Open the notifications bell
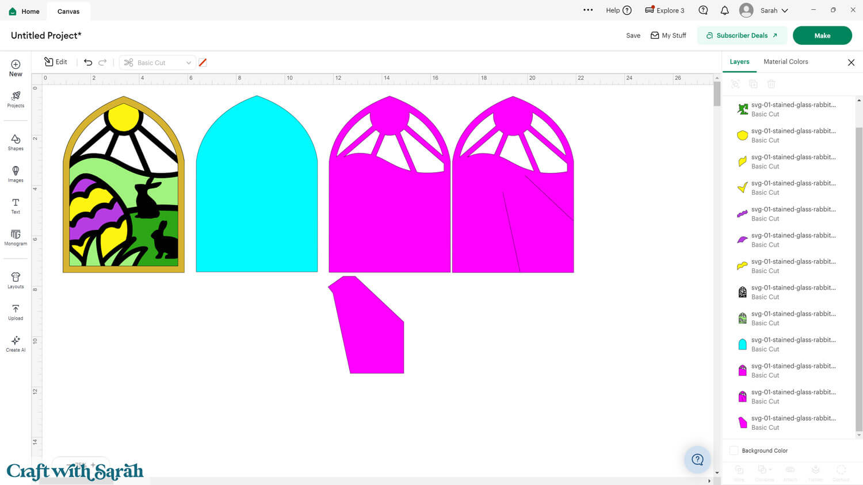This screenshot has height=485, width=863. pyautogui.click(x=724, y=10)
